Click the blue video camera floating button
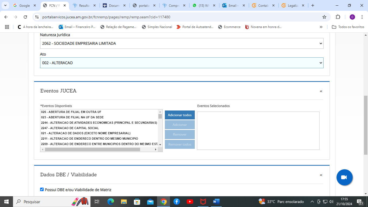This screenshot has width=368, height=207. [x=344, y=177]
